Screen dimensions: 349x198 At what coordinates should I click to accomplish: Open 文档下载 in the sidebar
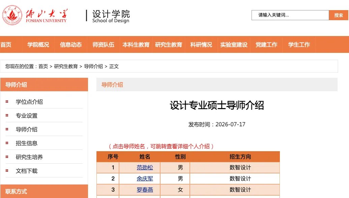[27, 171]
